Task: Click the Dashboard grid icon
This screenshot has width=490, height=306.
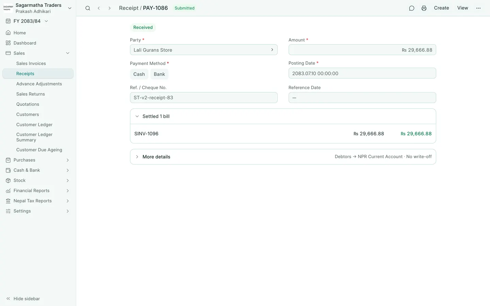Action: pyautogui.click(x=8, y=43)
